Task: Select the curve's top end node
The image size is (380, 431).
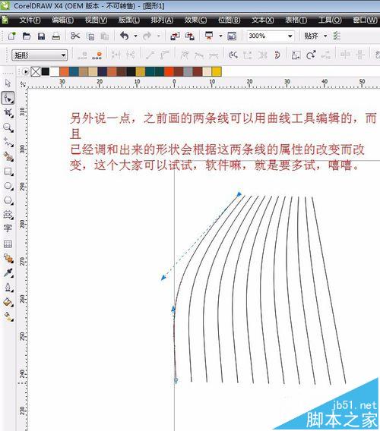Action: (x=239, y=194)
